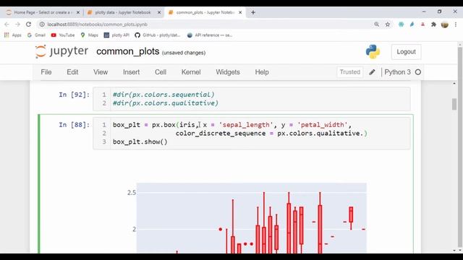Click box_plt.show() code line
Viewport: 463px width, 260px height.
click(140, 142)
